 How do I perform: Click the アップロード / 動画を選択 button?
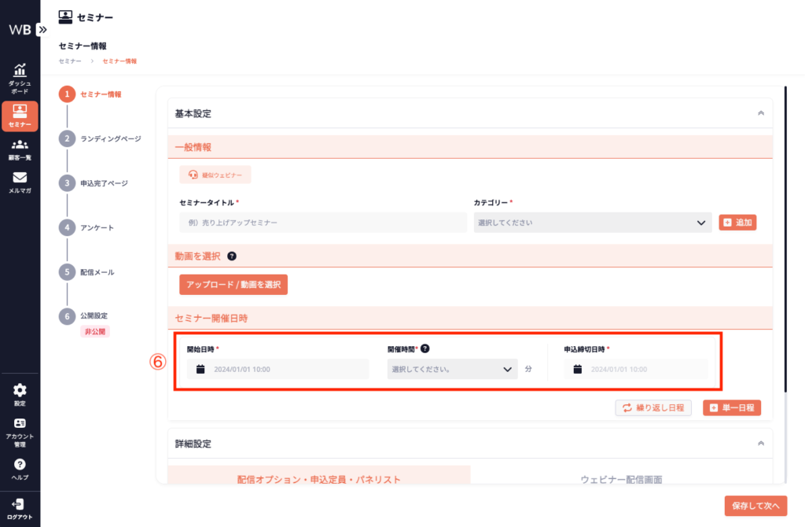point(233,284)
